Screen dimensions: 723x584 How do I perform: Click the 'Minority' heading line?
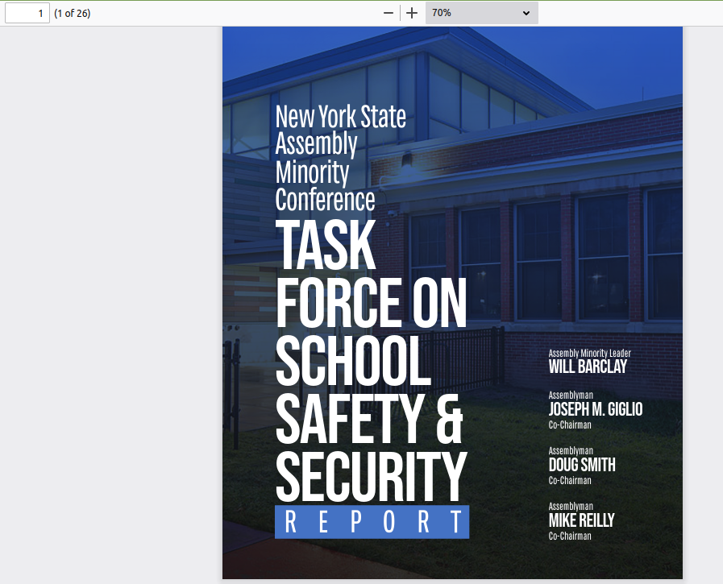[x=312, y=172]
